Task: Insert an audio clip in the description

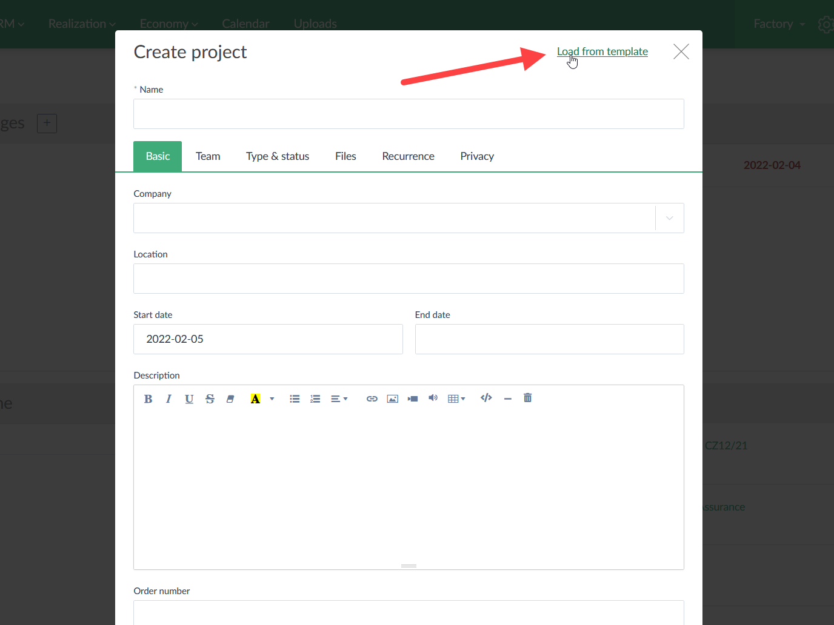Action: [433, 398]
